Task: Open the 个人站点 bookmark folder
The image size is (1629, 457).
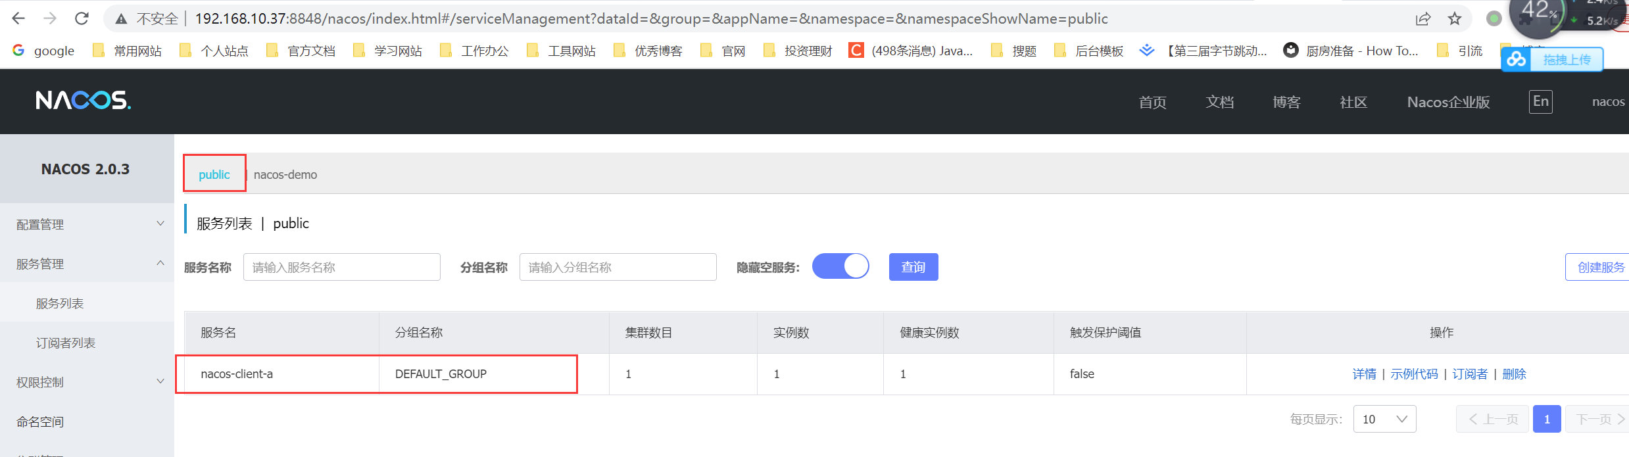Action: click(214, 51)
